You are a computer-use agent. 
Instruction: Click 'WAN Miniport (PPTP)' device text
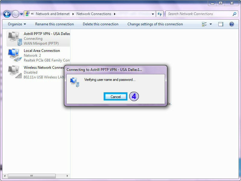(x=41, y=43)
